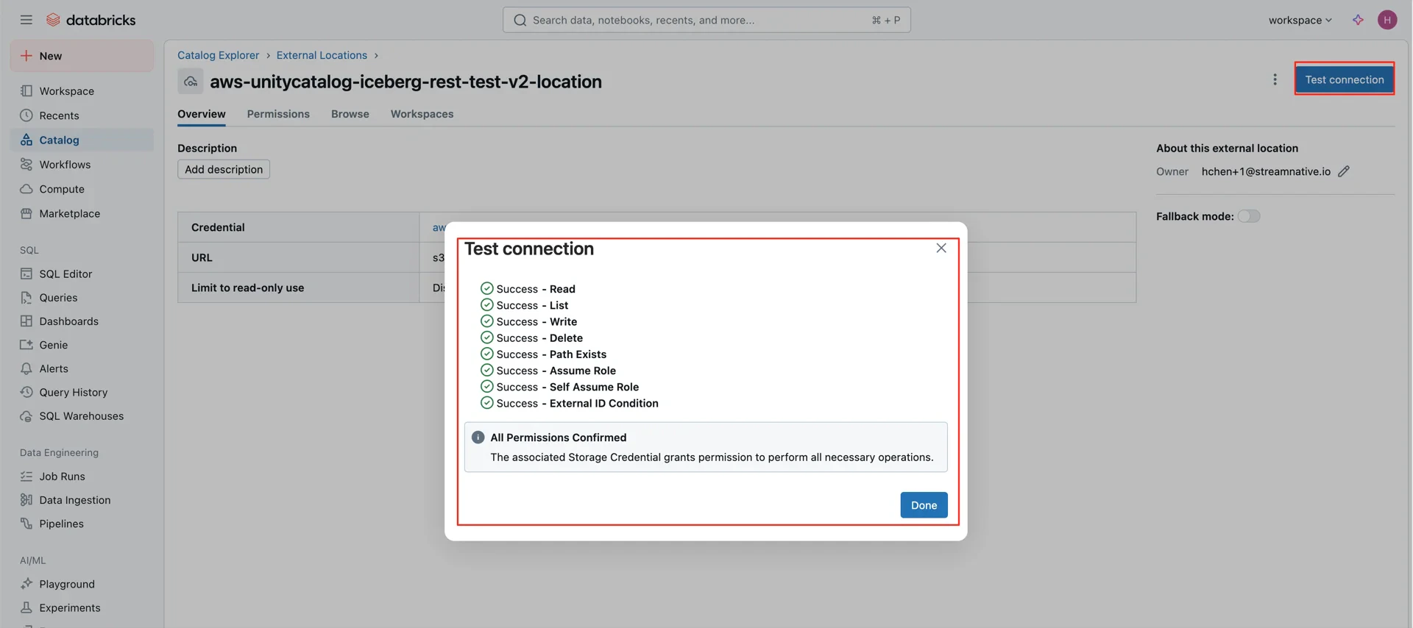Open Dashboards in the sidebar
The height and width of the screenshot is (628, 1413).
click(82, 321)
